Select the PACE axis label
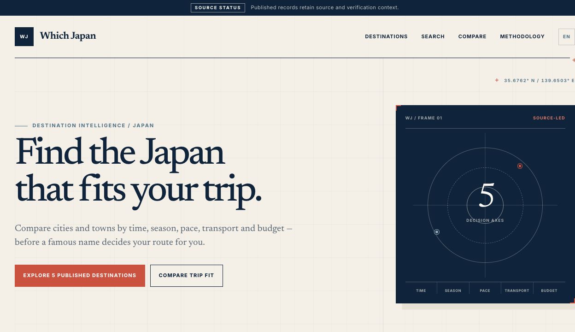The width and height of the screenshot is (575, 332). tap(485, 290)
